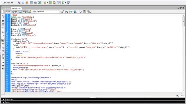The width and height of the screenshot is (186, 104).
Task: Click the Templates insert icon
Action: [x=63, y=3]
